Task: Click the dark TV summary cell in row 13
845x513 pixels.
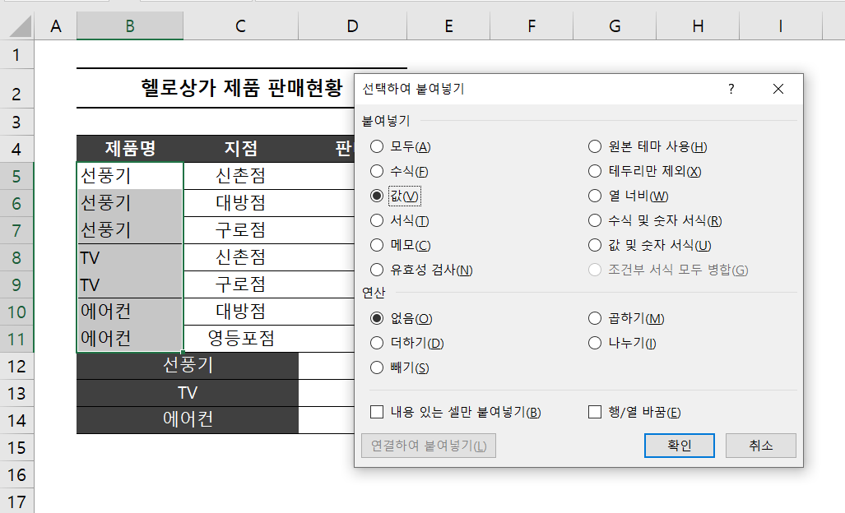Action: tap(188, 393)
